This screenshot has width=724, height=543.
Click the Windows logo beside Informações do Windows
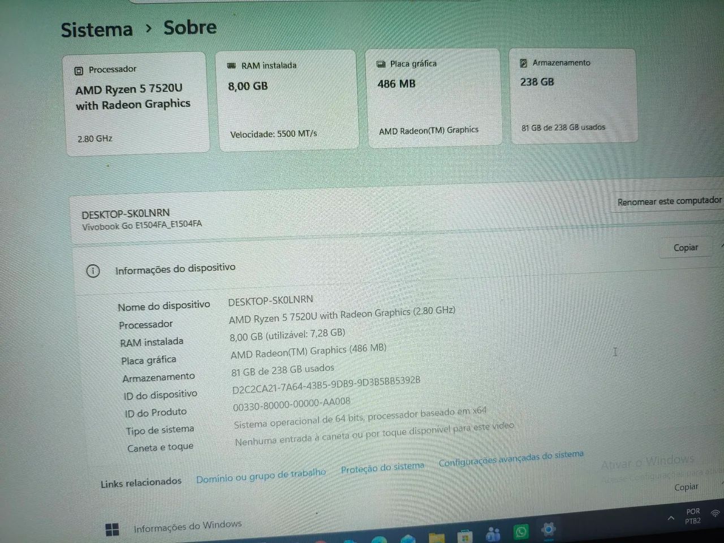(x=112, y=529)
